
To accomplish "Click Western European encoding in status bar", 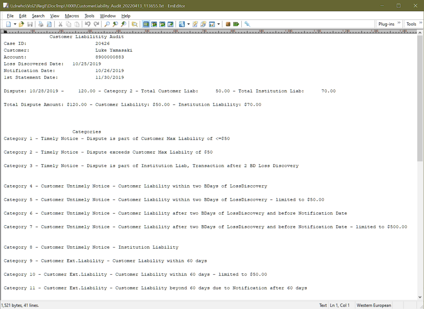I will [373, 305].
